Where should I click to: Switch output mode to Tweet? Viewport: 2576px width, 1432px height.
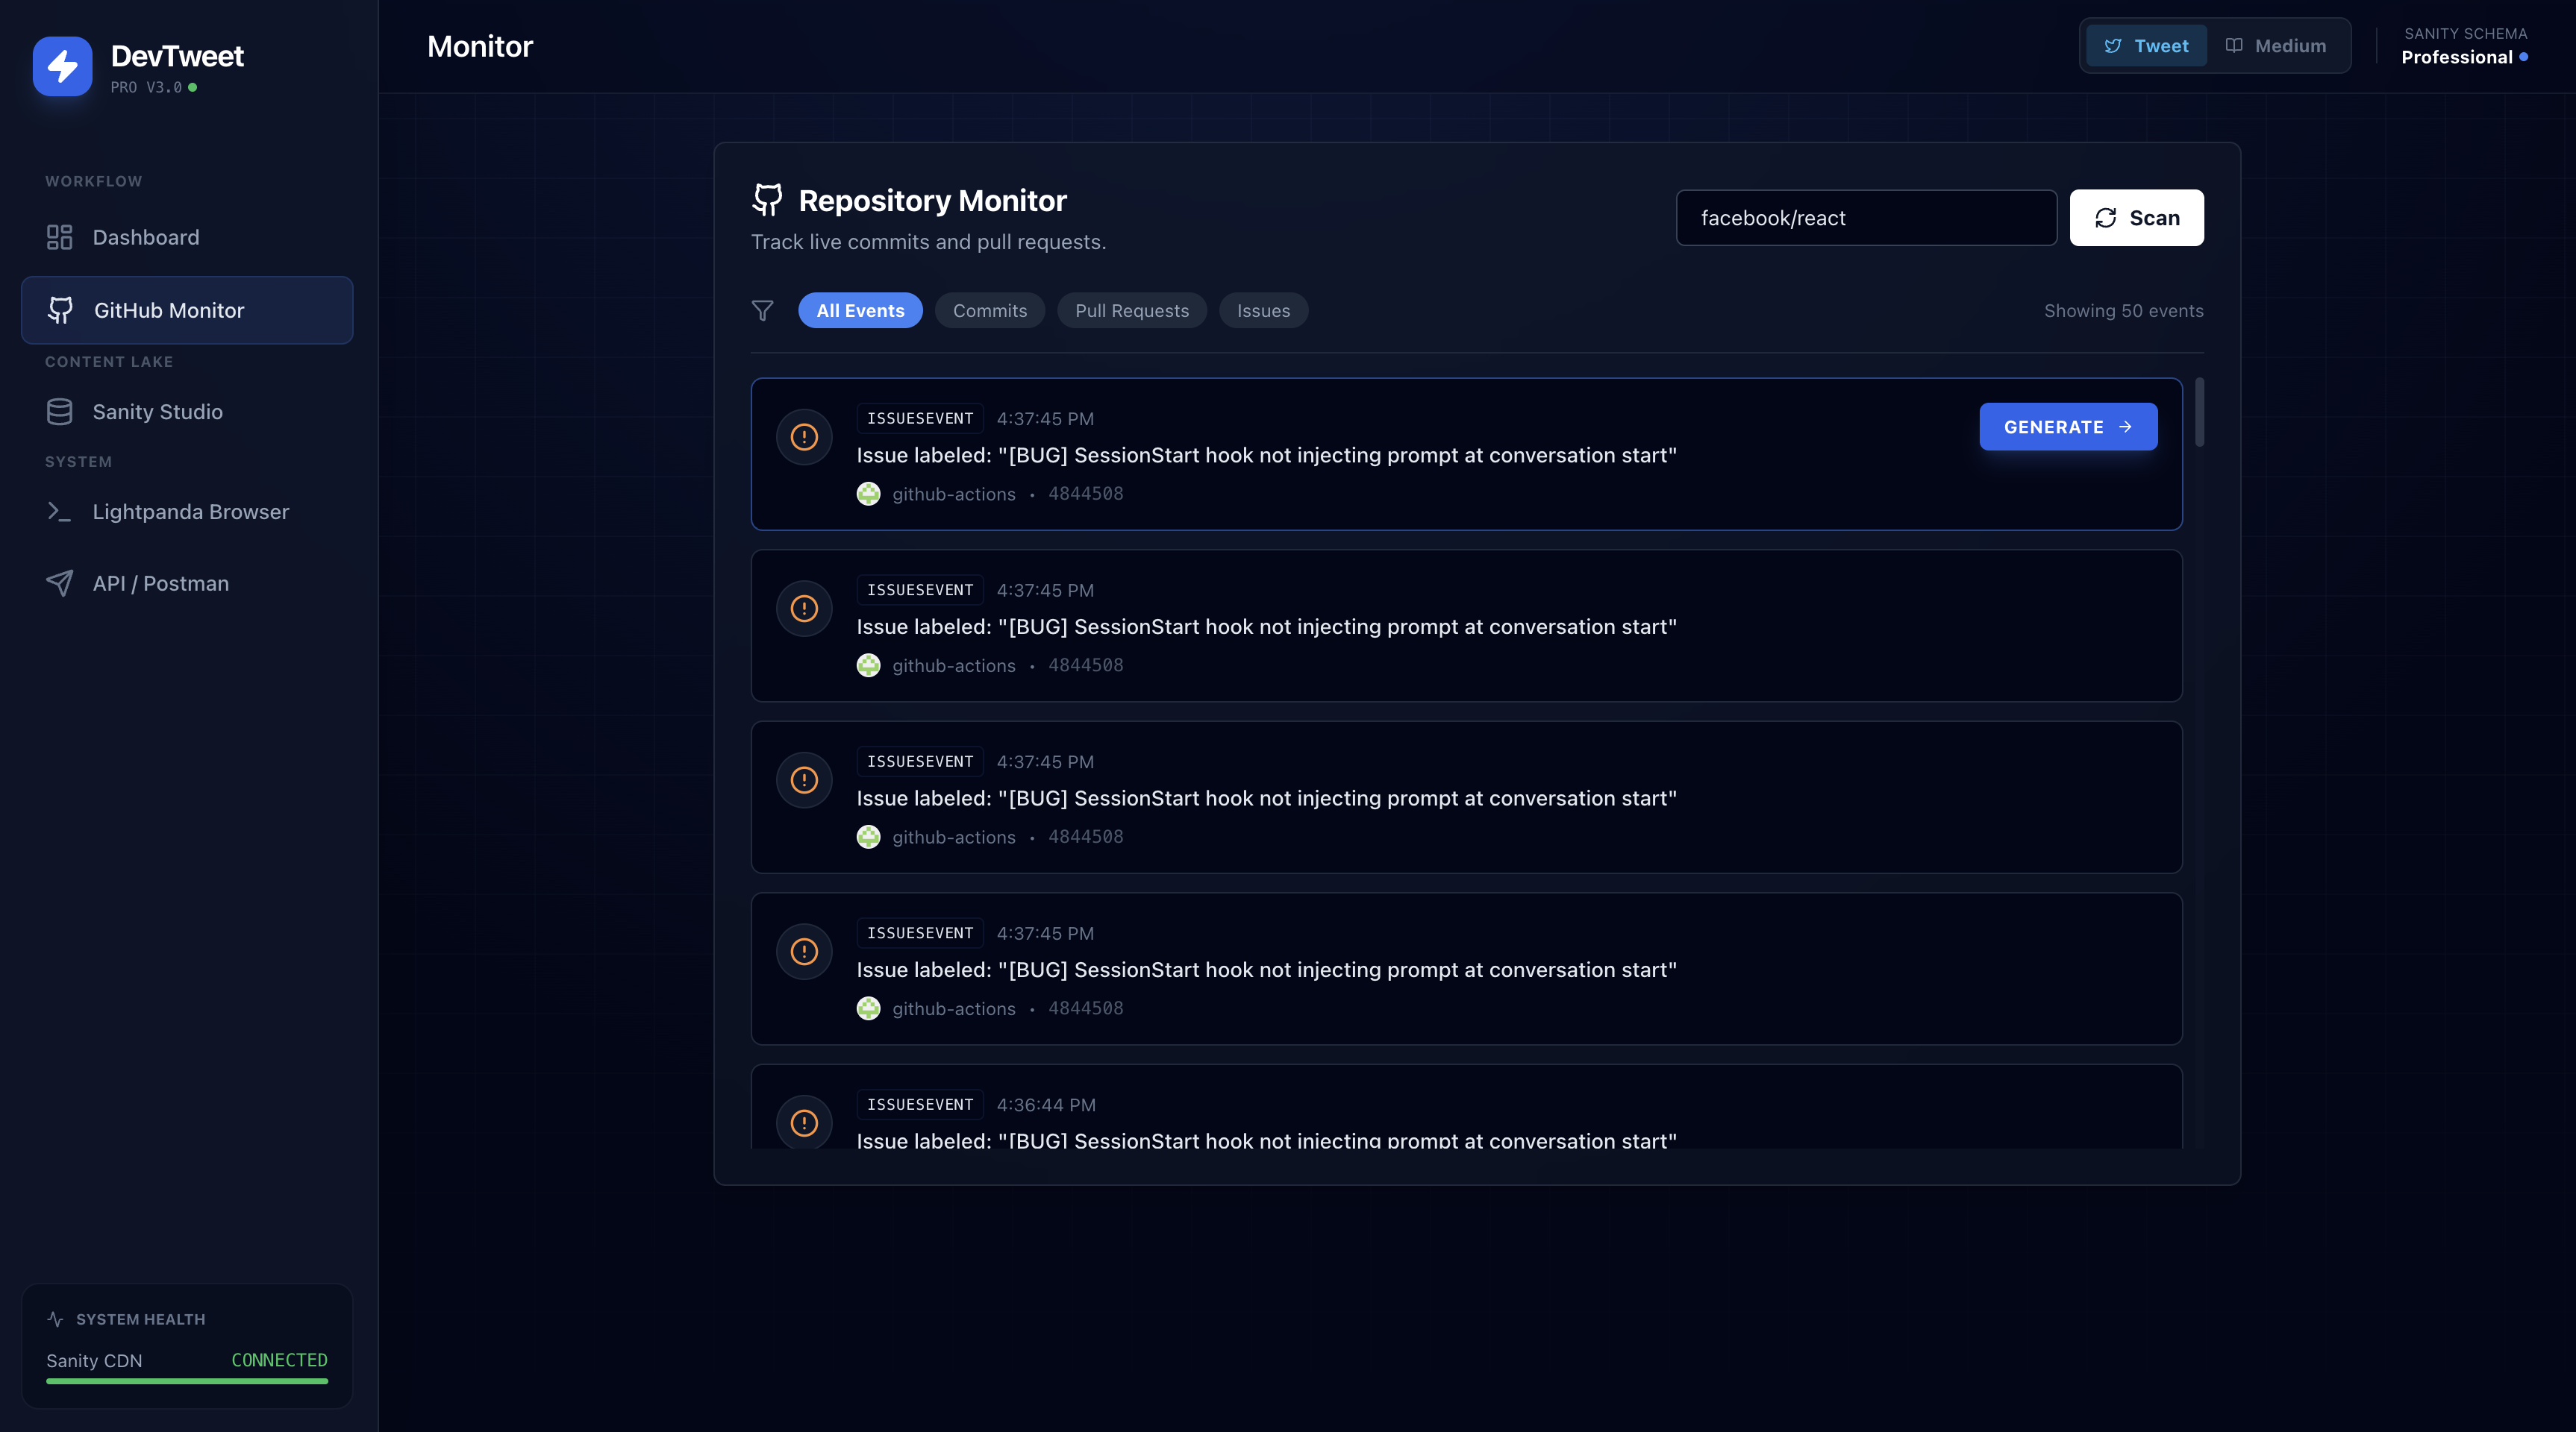pos(2146,46)
